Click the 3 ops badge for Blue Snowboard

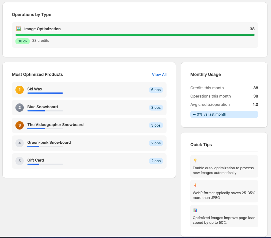pos(156,108)
